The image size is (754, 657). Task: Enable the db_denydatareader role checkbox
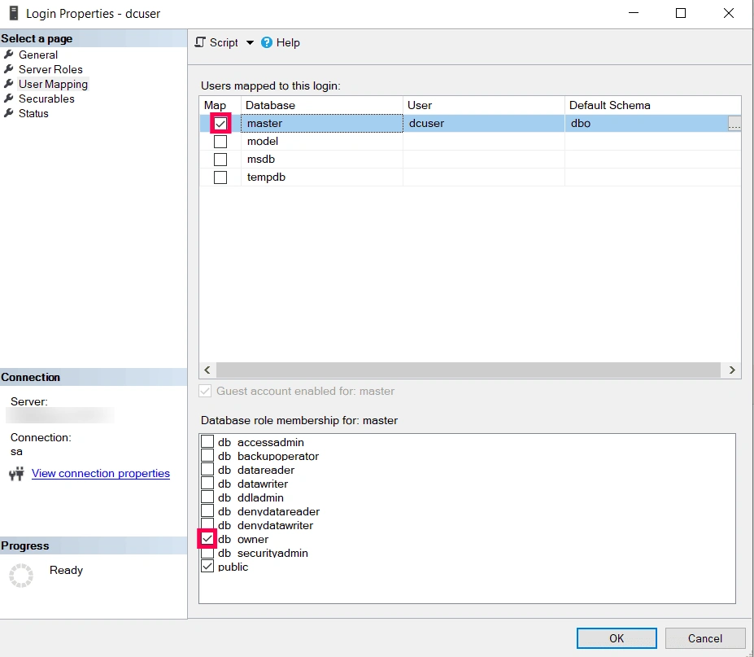point(207,510)
